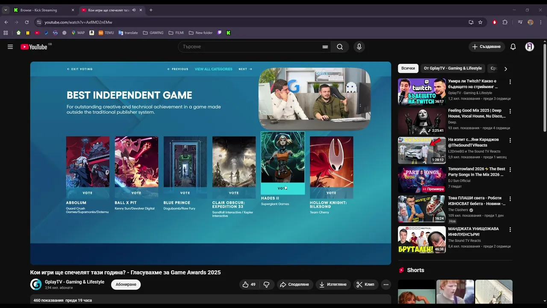The height and width of the screenshot is (308, 547).
Task: Open Chrome media controls icon
Action: (x=520, y=22)
